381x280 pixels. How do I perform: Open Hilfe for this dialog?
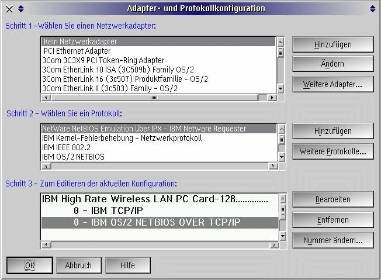point(128,265)
